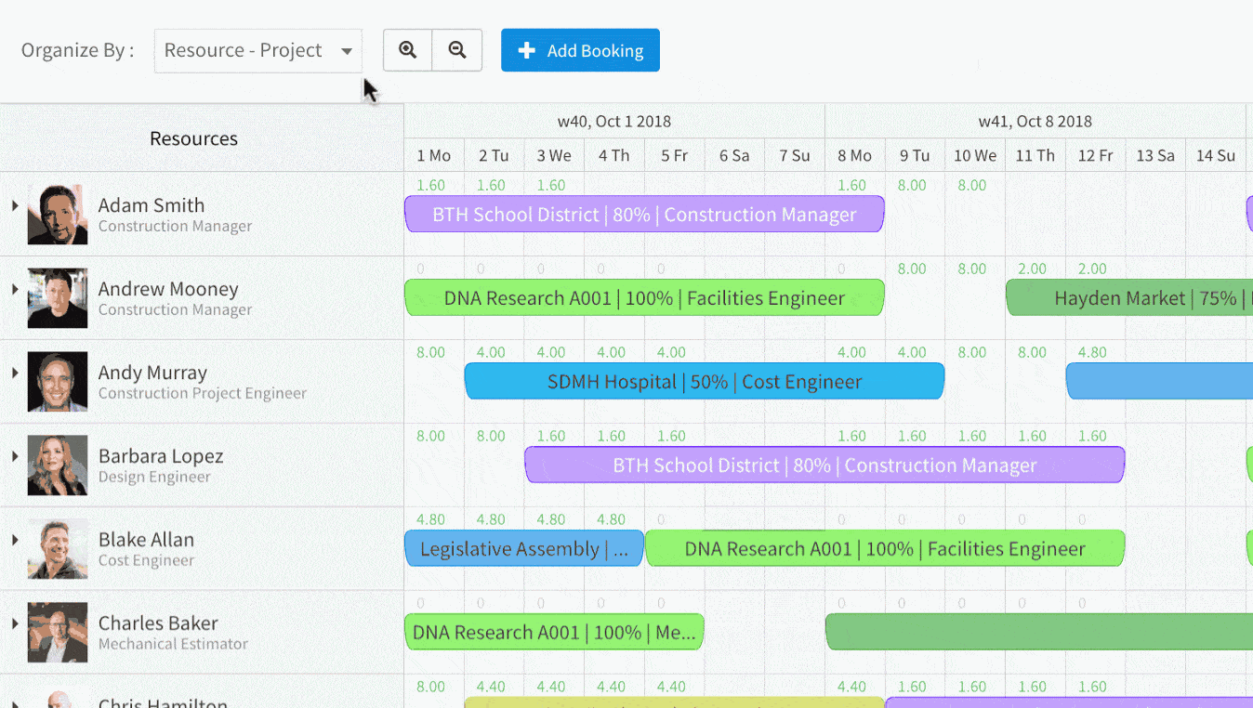Viewport: 1253px width, 708px height.
Task: Click the 14 Su day header
Action: click(x=1216, y=155)
